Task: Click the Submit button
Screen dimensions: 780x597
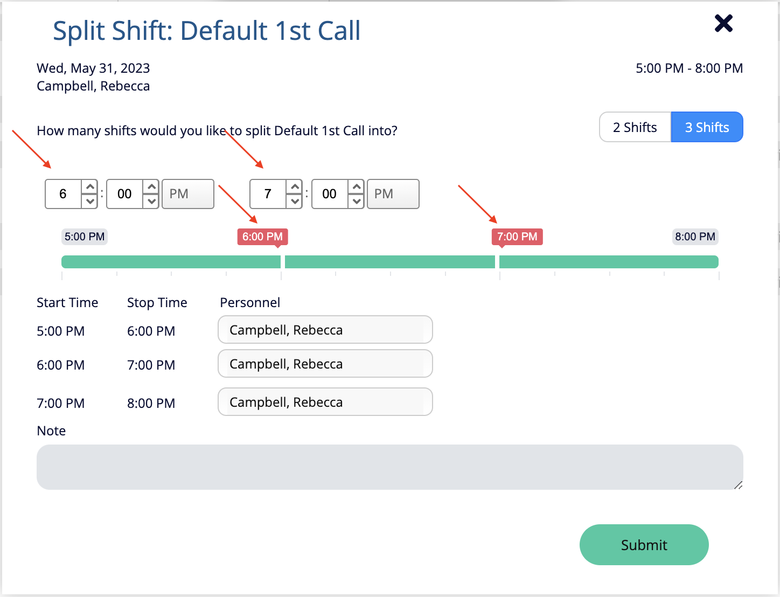Action: pyautogui.click(x=644, y=545)
